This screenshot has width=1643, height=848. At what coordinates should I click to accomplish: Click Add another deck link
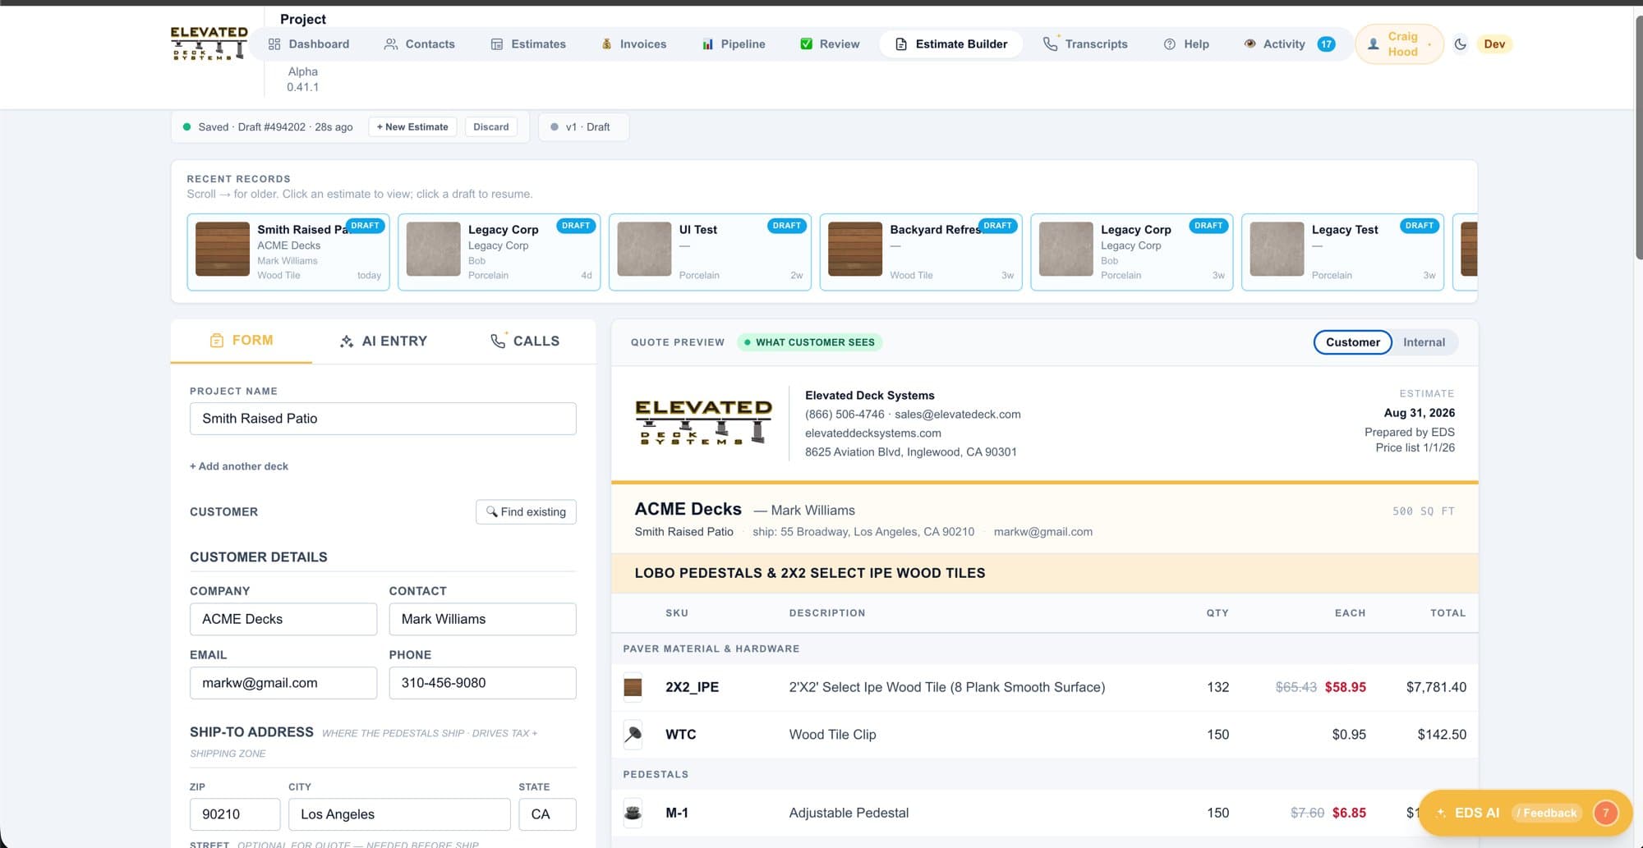[x=239, y=466]
